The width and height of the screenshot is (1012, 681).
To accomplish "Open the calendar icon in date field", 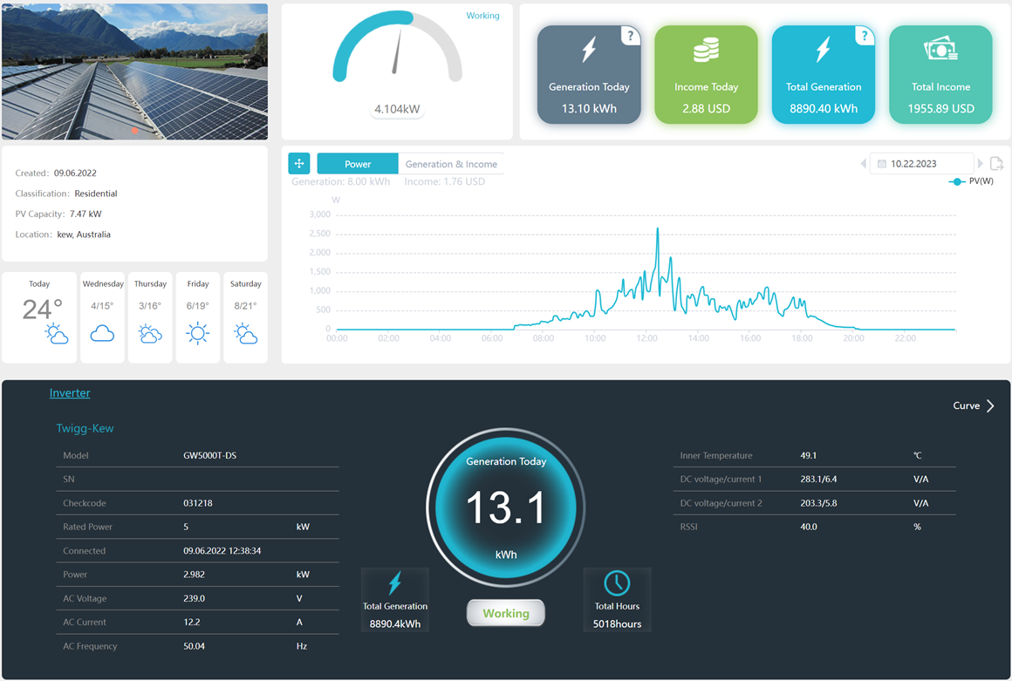I will pos(883,163).
